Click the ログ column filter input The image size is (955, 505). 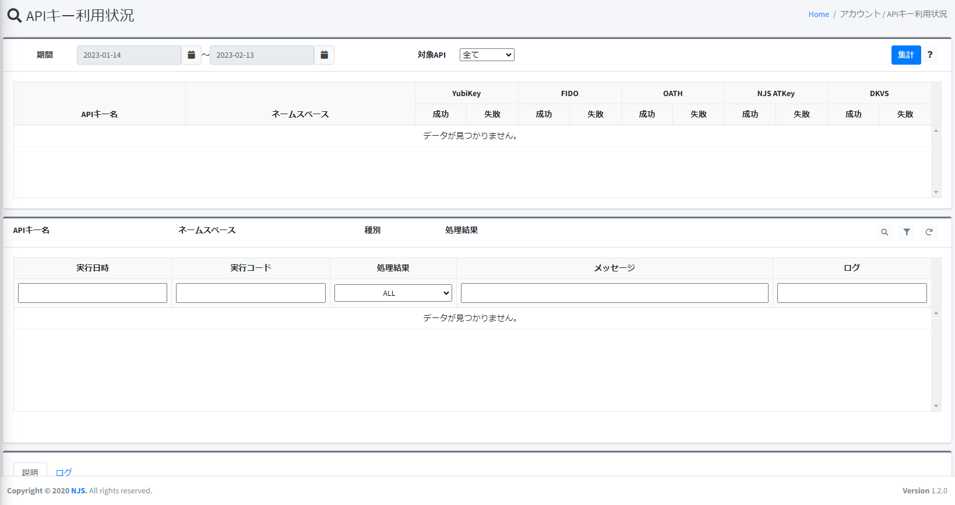coord(852,293)
